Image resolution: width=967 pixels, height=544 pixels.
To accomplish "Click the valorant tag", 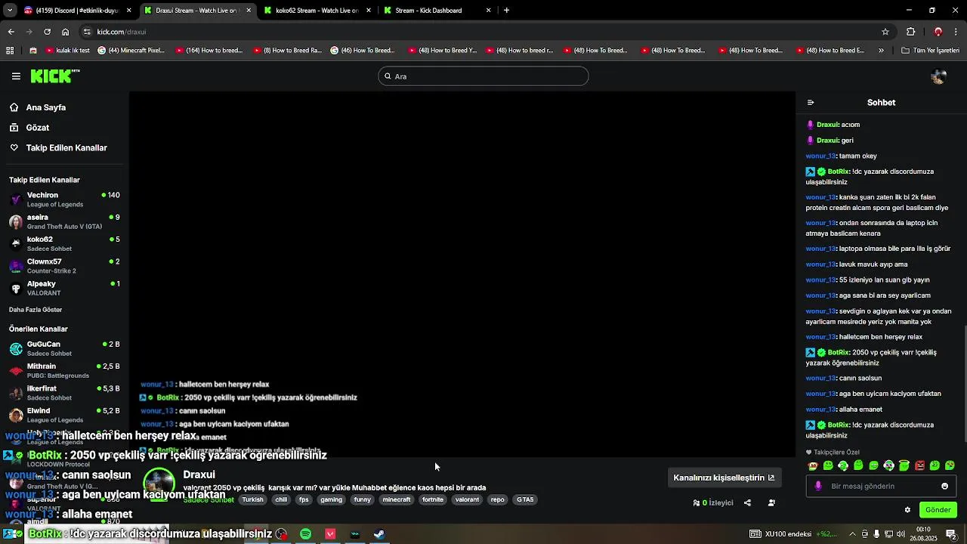I will click(468, 499).
